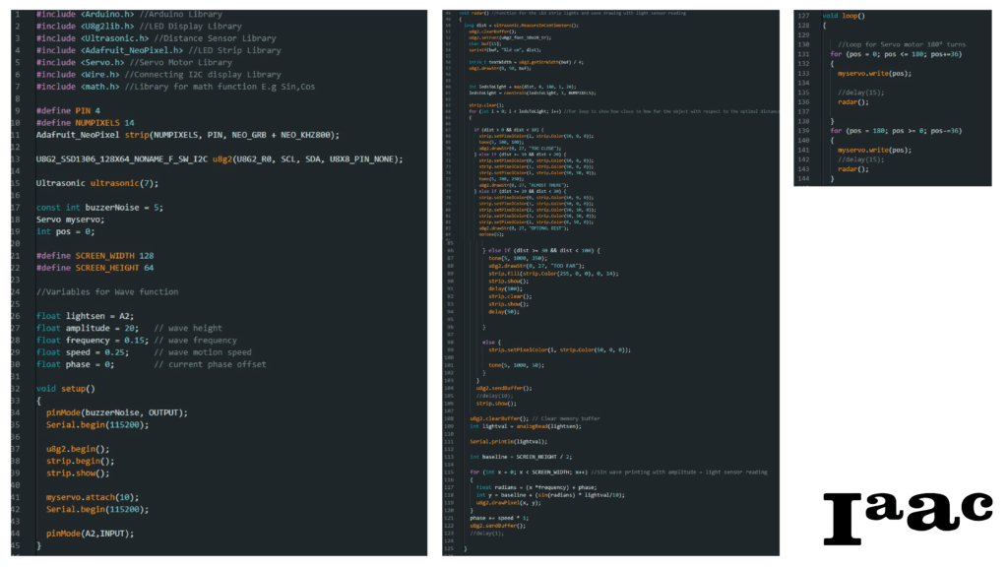This screenshot has width=1008, height=567.
Task: Click the "wave motion speed" comment
Action: (210, 351)
